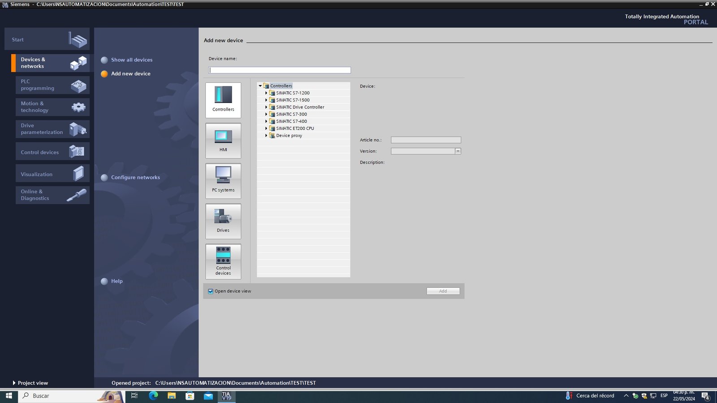This screenshot has width=717, height=403.
Task: Open Drive parameterization portal
Action: (52, 129)
